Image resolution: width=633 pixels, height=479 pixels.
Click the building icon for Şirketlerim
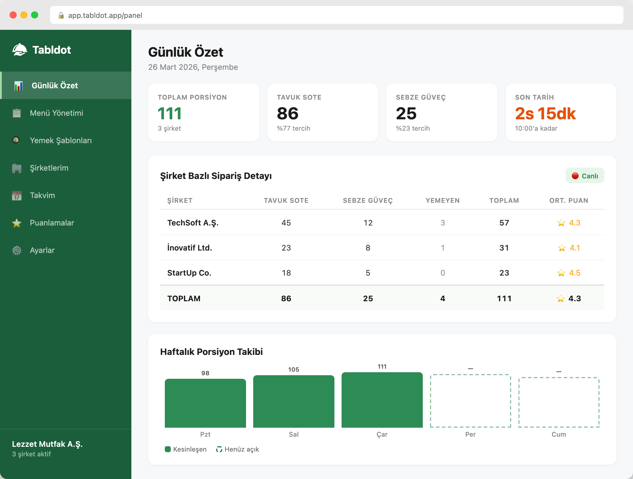pos(17,168)
